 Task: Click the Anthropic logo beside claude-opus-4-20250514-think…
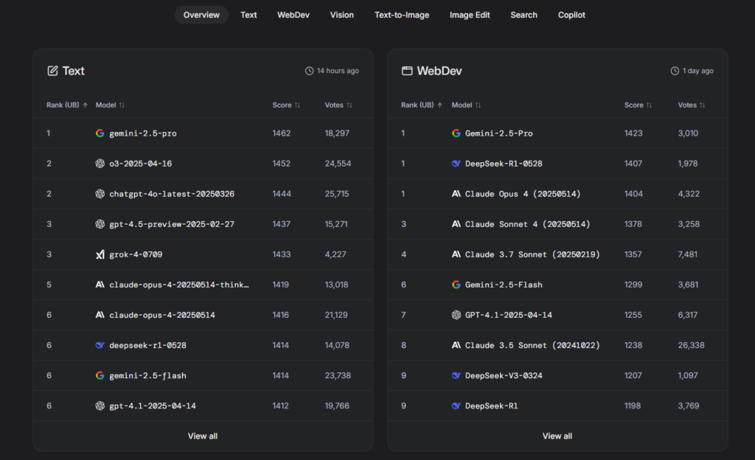(x=100, y=285)
